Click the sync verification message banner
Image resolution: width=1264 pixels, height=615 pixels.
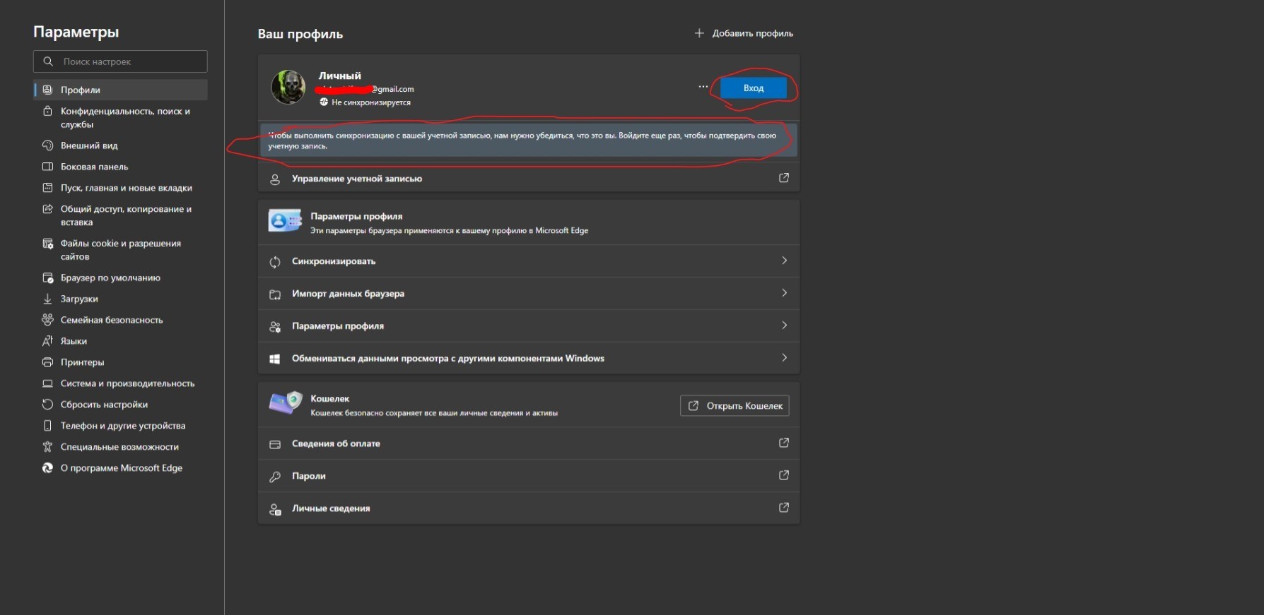(x=529, y=141)
